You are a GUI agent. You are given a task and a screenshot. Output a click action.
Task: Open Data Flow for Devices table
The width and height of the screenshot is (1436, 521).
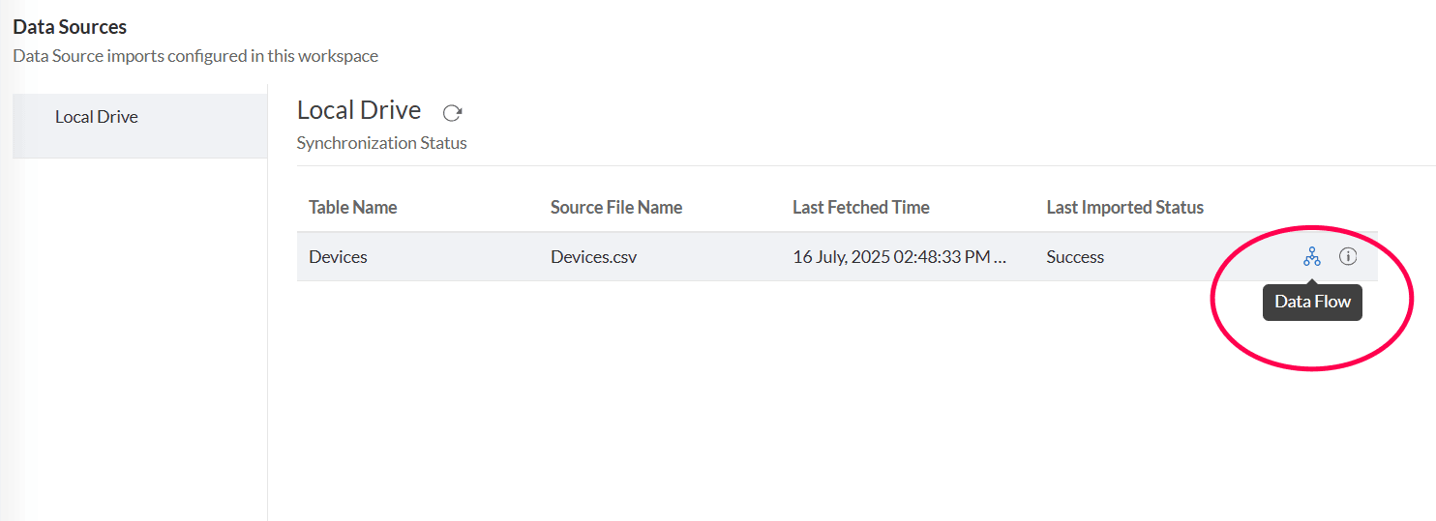click(1311, 257)
